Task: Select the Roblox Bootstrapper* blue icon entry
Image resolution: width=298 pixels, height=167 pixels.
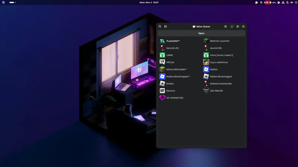Action: [179, 77]
